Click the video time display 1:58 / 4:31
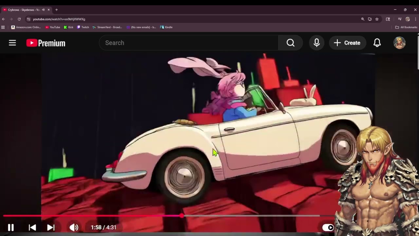This screenshot has width=419, height=236. click(103, 227)
